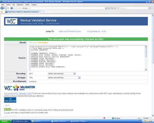The height and width of the screenshot is (123, 154).
Task: Click the status bar privacy shield icon
Action: pyautogui.click(x=104, y=118)
